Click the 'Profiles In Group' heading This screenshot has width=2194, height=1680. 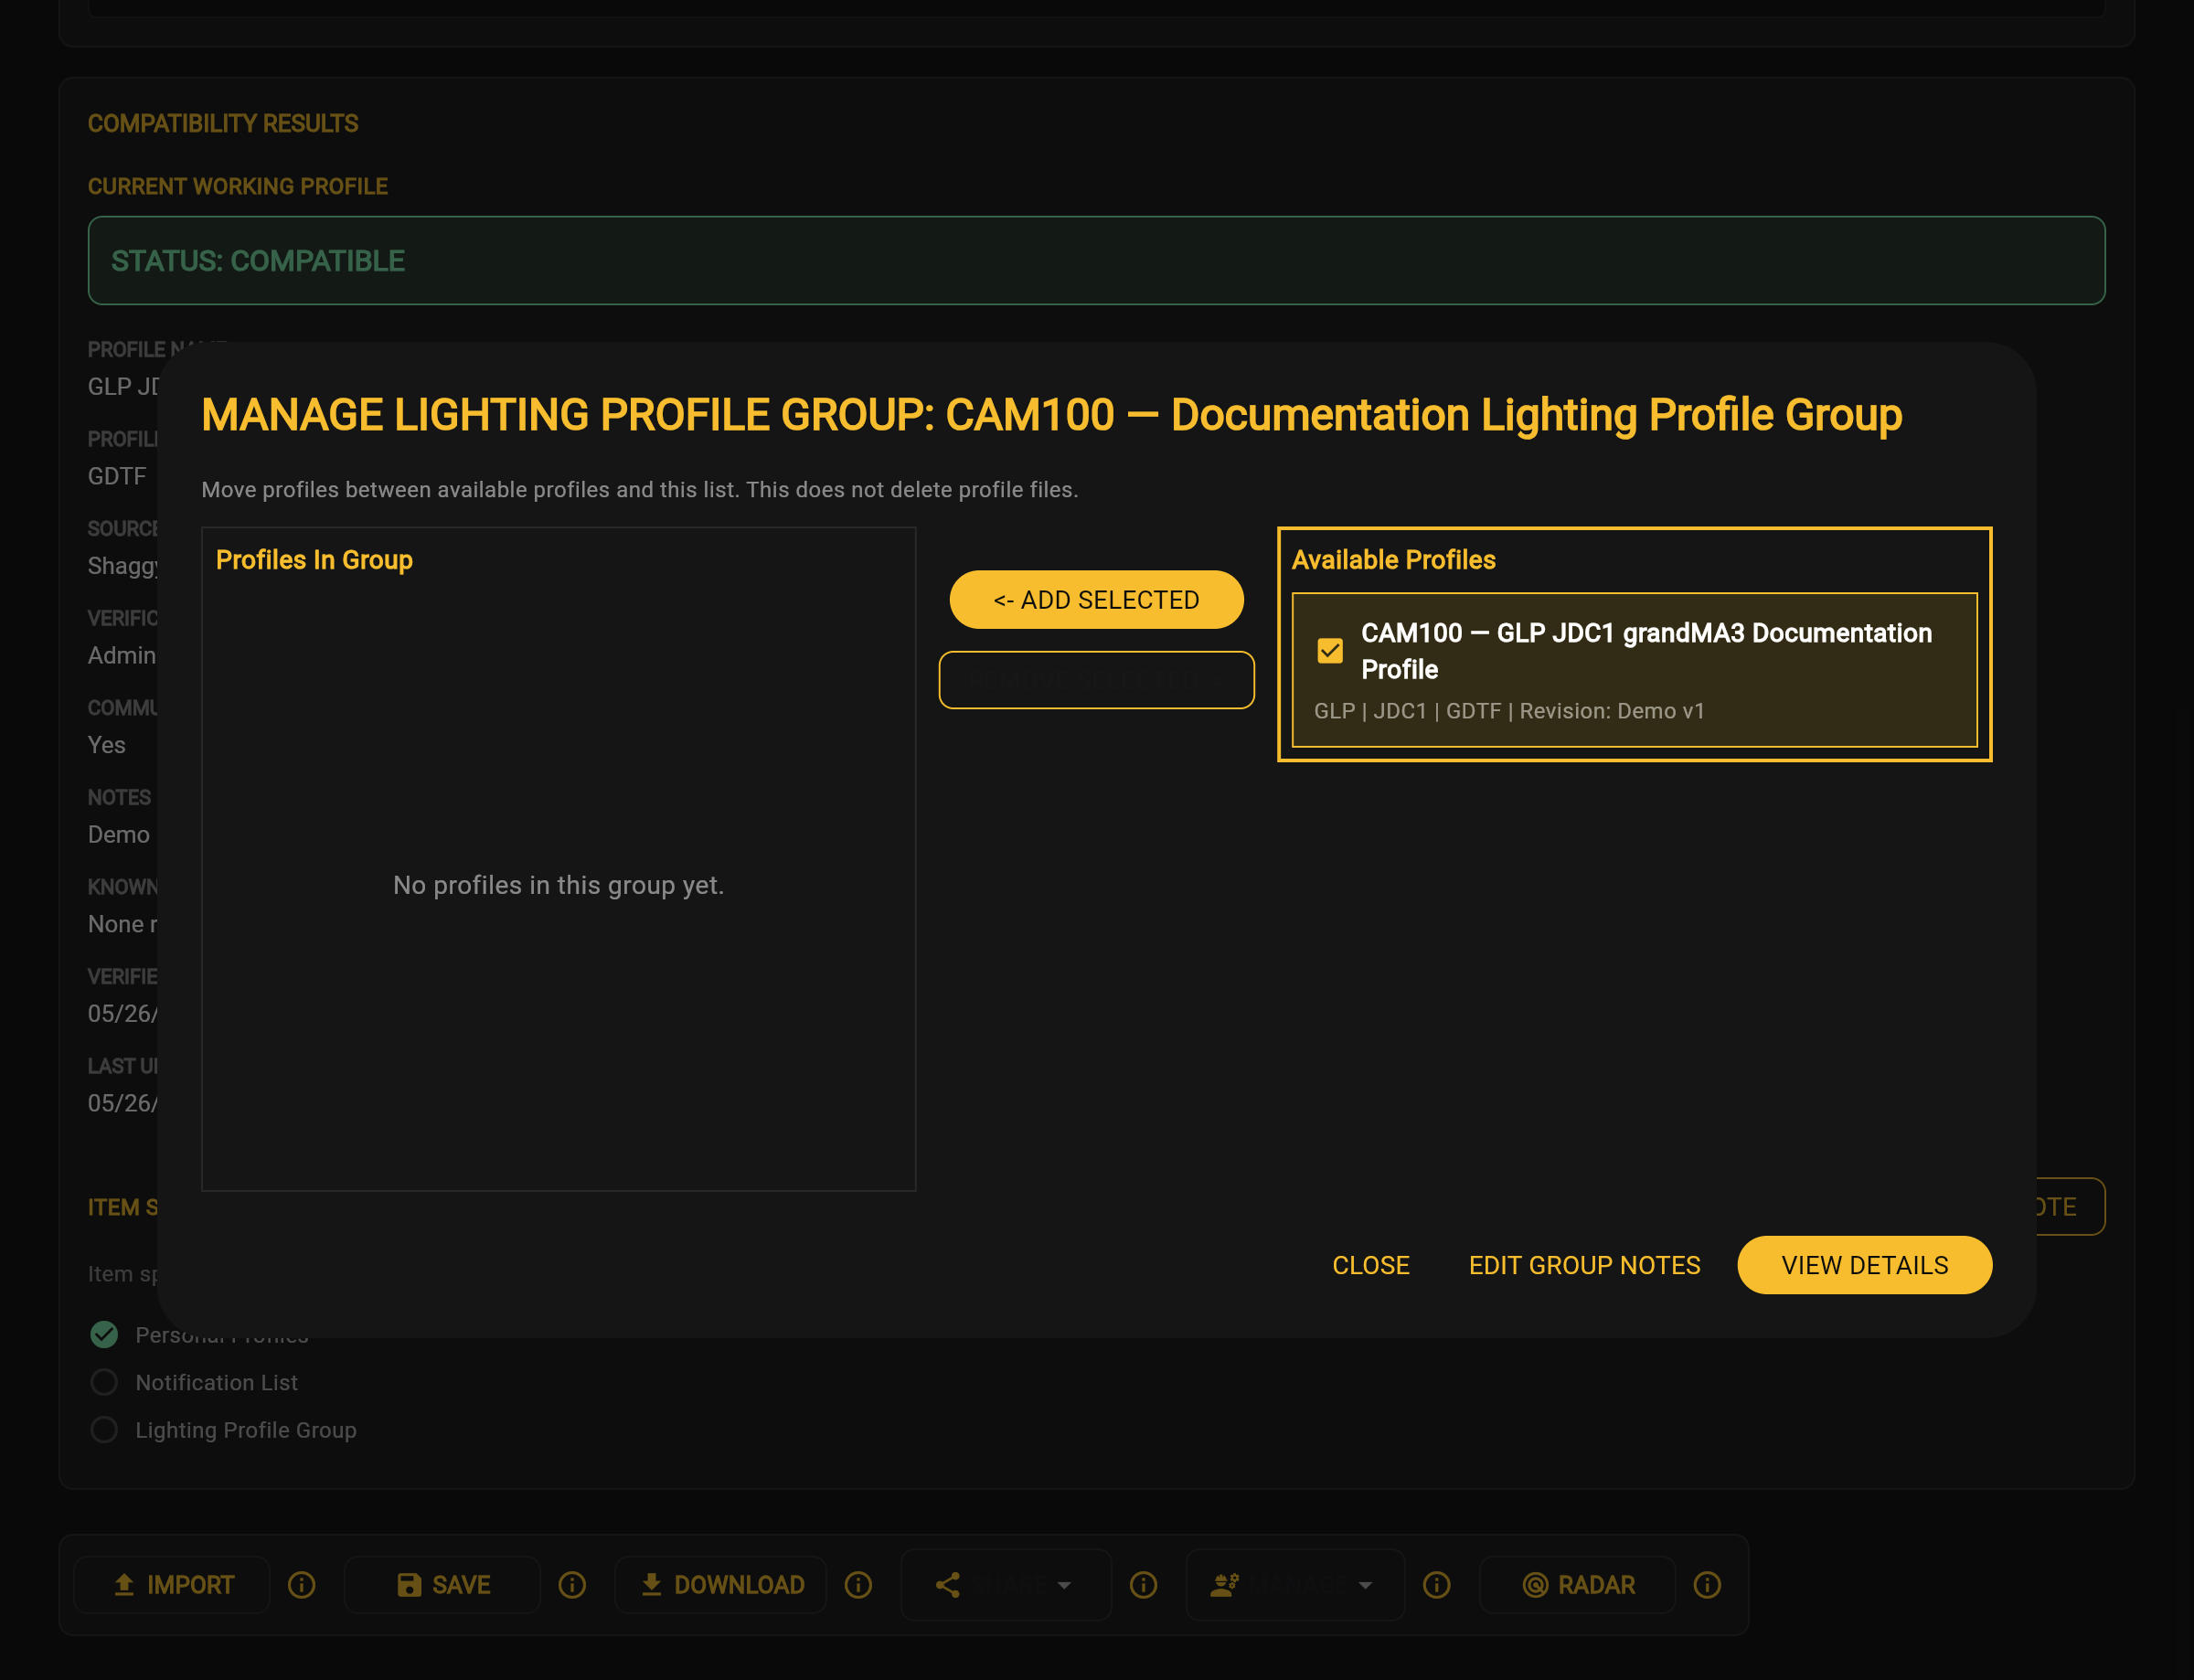click(314, 560)
